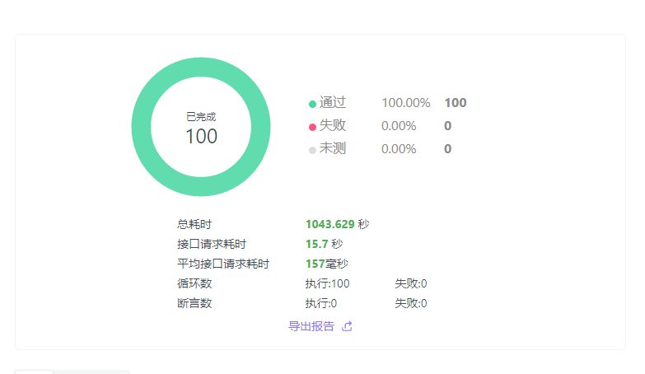Open the 导出报告 link
645x374 pixels.
[311, 326]
